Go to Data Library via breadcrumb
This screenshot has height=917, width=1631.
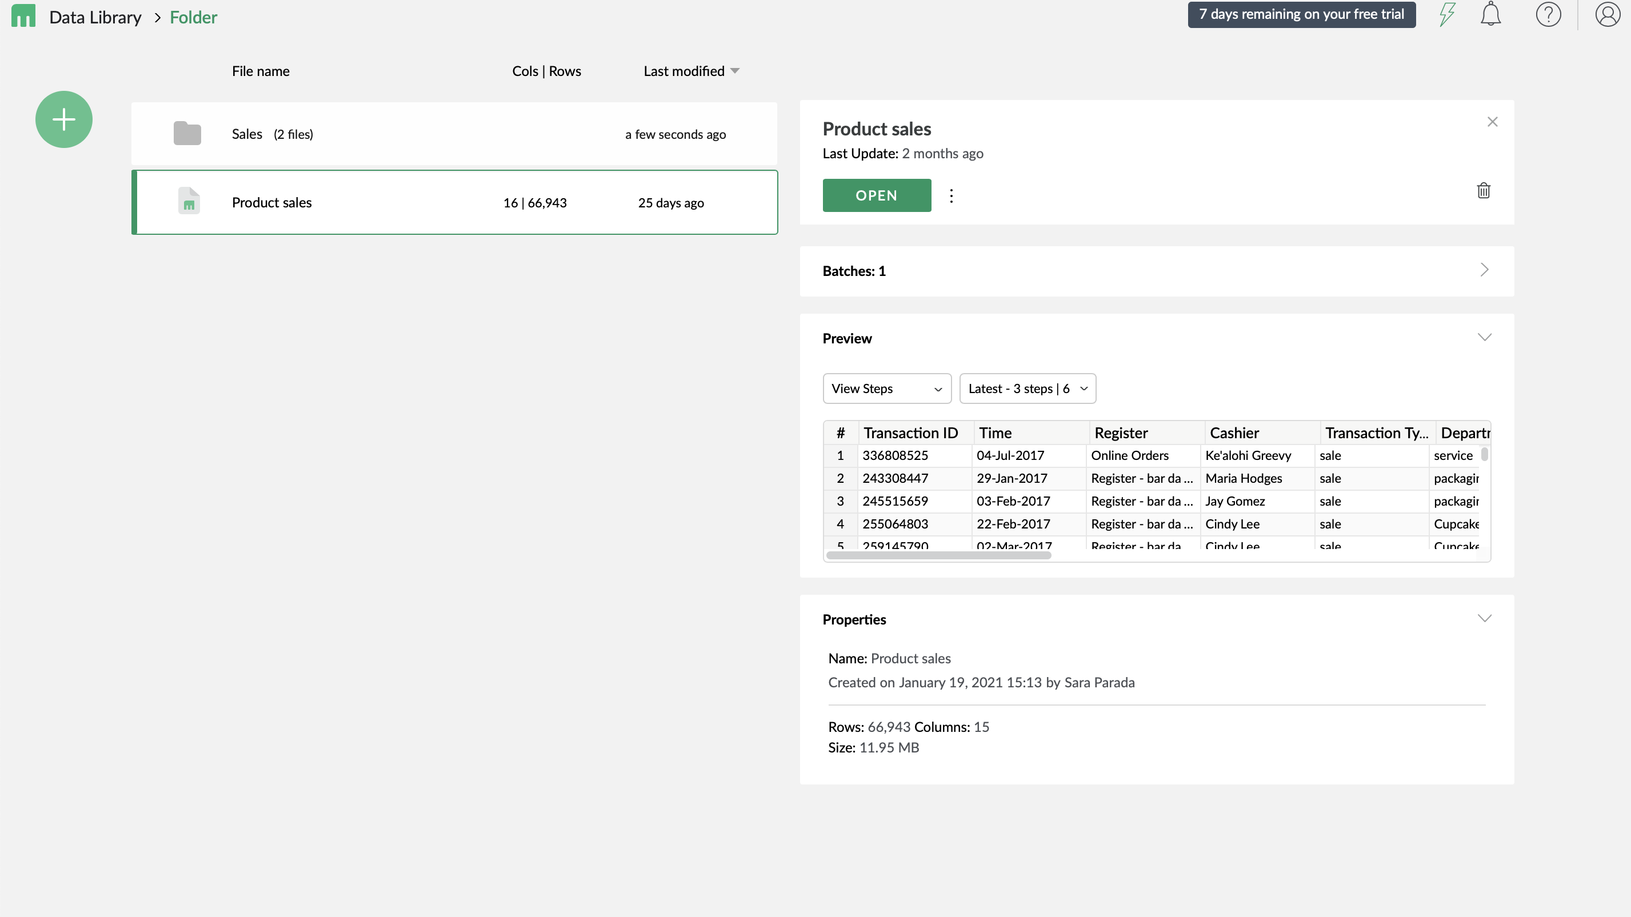95,17
